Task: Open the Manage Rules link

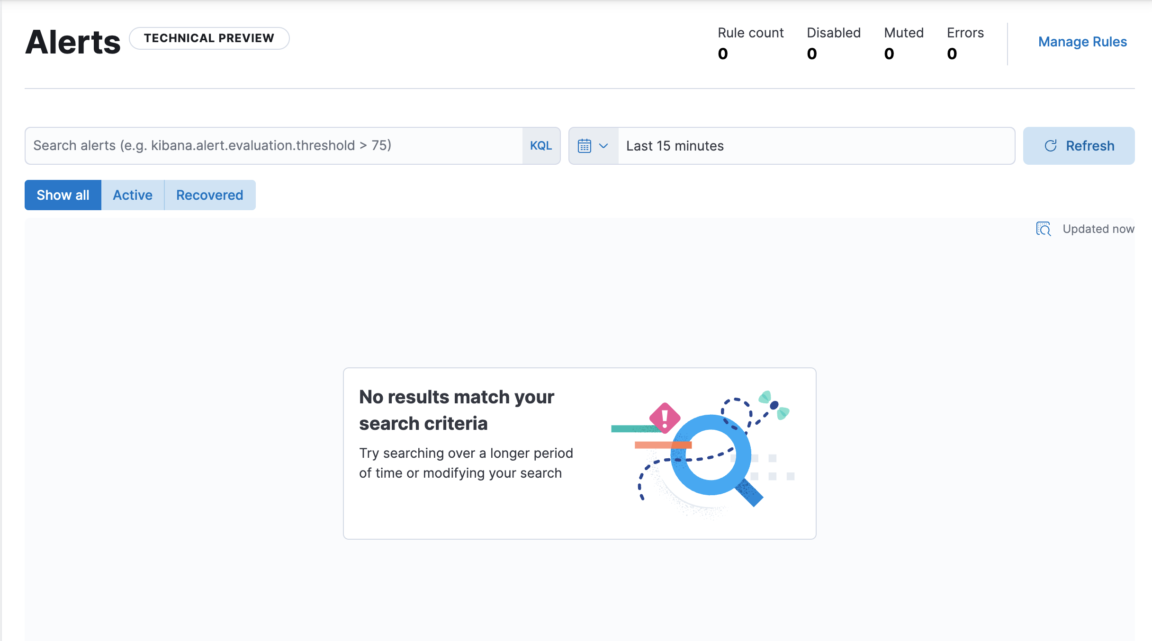Action: tap(1082, 42)
